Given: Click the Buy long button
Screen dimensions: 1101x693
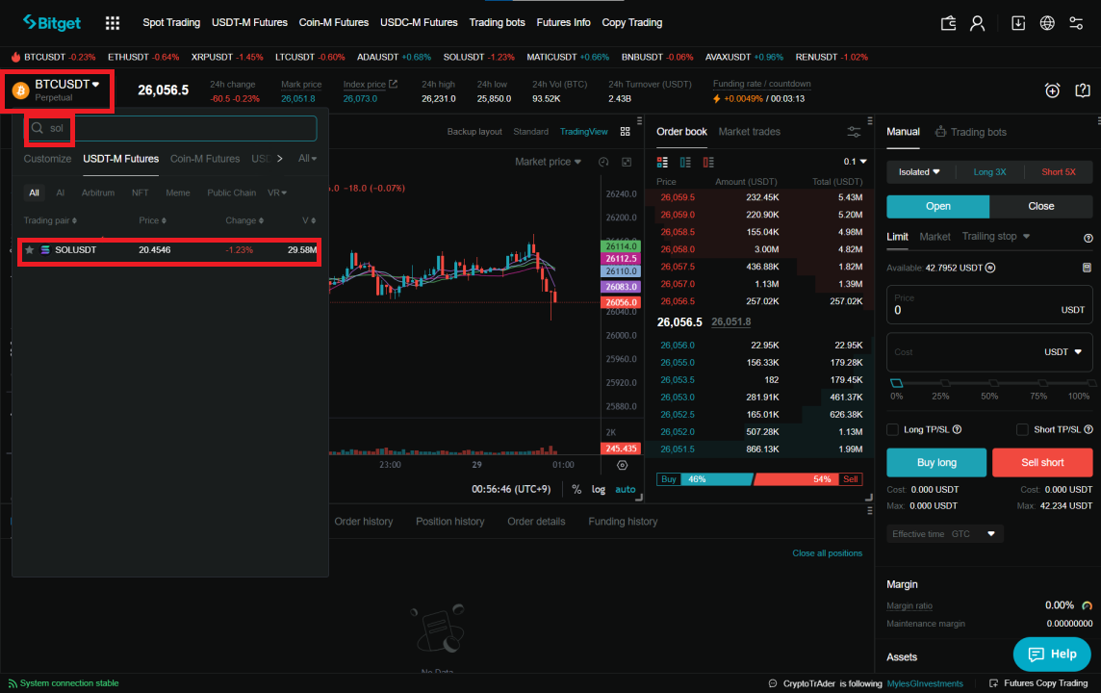Looking at the screenshot, I should pos(936,463).
